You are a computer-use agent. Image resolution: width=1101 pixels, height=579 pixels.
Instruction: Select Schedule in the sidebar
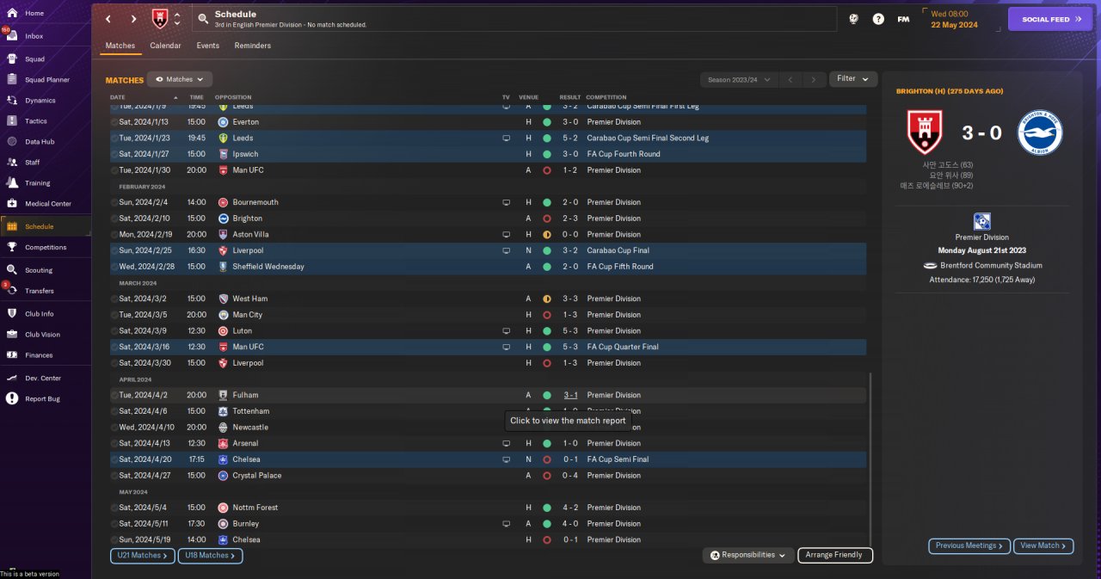(x=45, y=226)
